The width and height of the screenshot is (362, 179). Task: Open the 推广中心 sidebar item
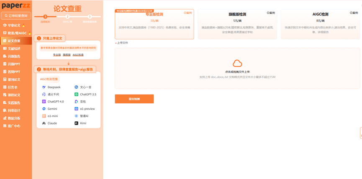tap(16, 126)
